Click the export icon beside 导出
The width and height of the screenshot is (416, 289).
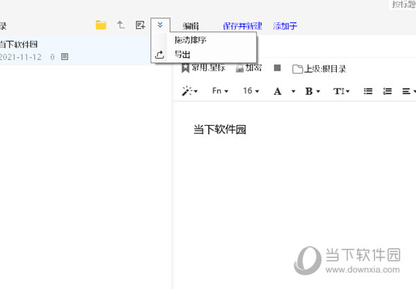[159, 55]
